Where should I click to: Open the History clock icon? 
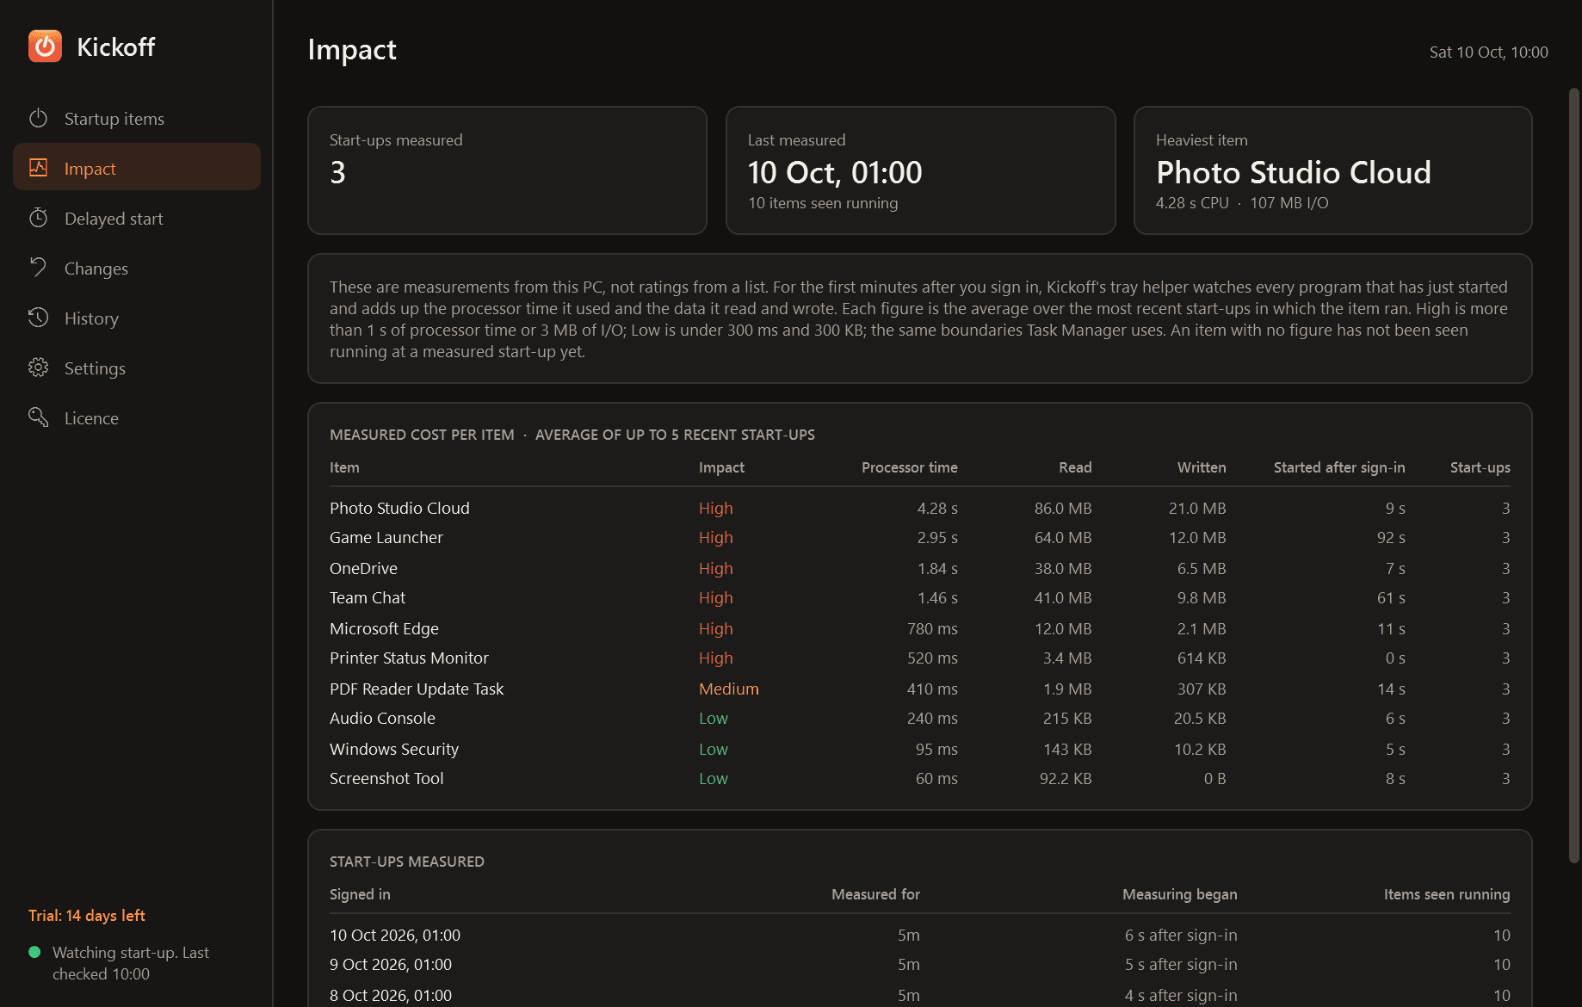[x=38, y=318]
